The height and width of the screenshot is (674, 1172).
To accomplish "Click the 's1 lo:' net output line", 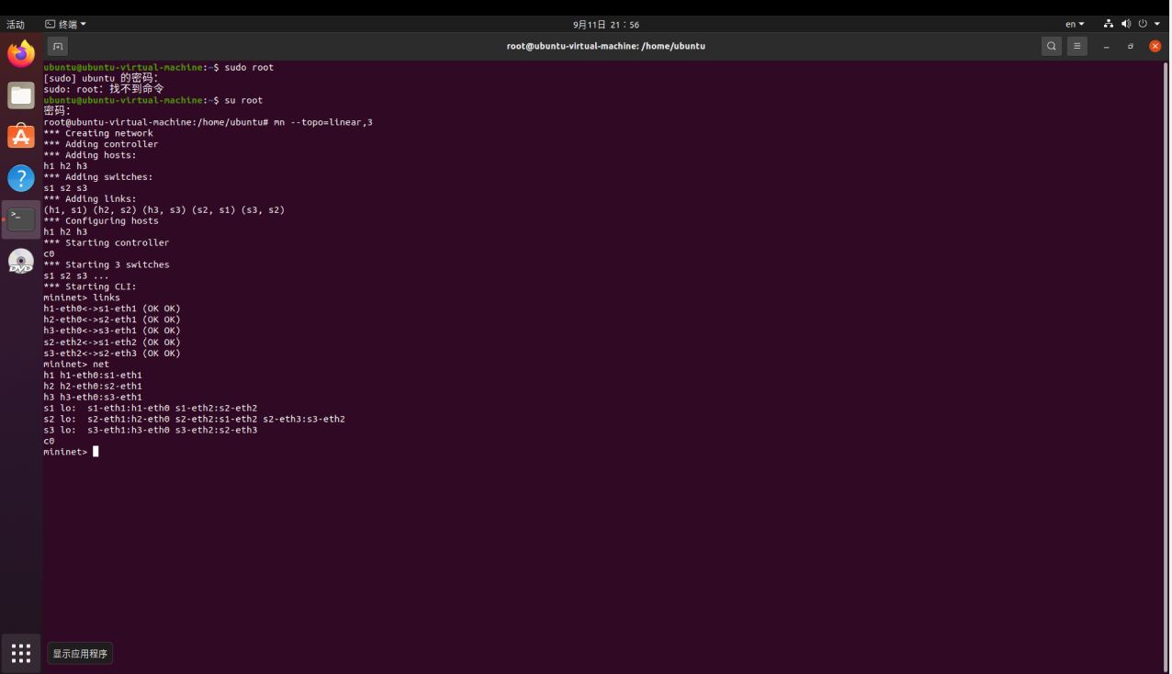I will 151,408.
